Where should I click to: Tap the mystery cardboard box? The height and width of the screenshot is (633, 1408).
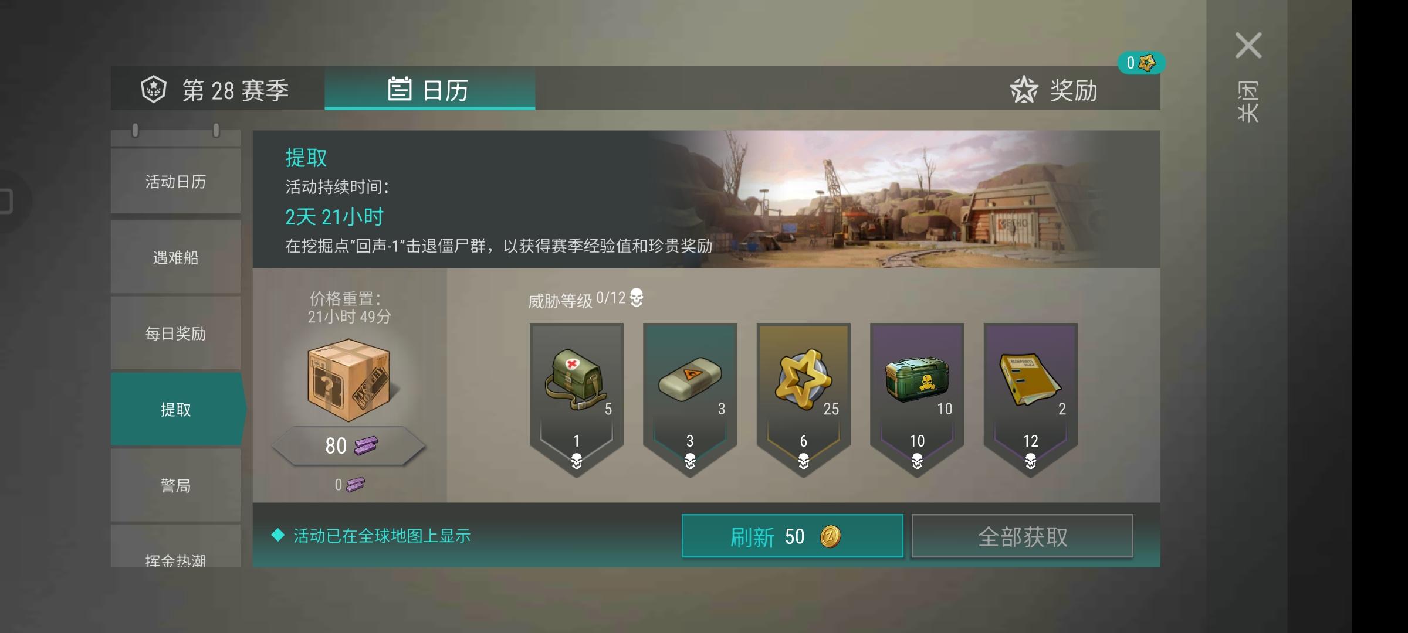348,380
